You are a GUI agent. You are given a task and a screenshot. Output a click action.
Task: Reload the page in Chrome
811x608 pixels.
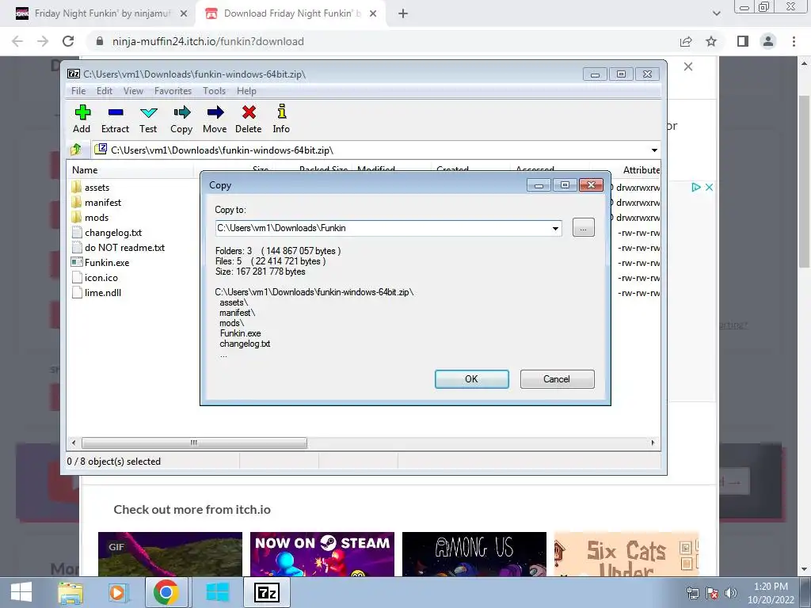68,41
